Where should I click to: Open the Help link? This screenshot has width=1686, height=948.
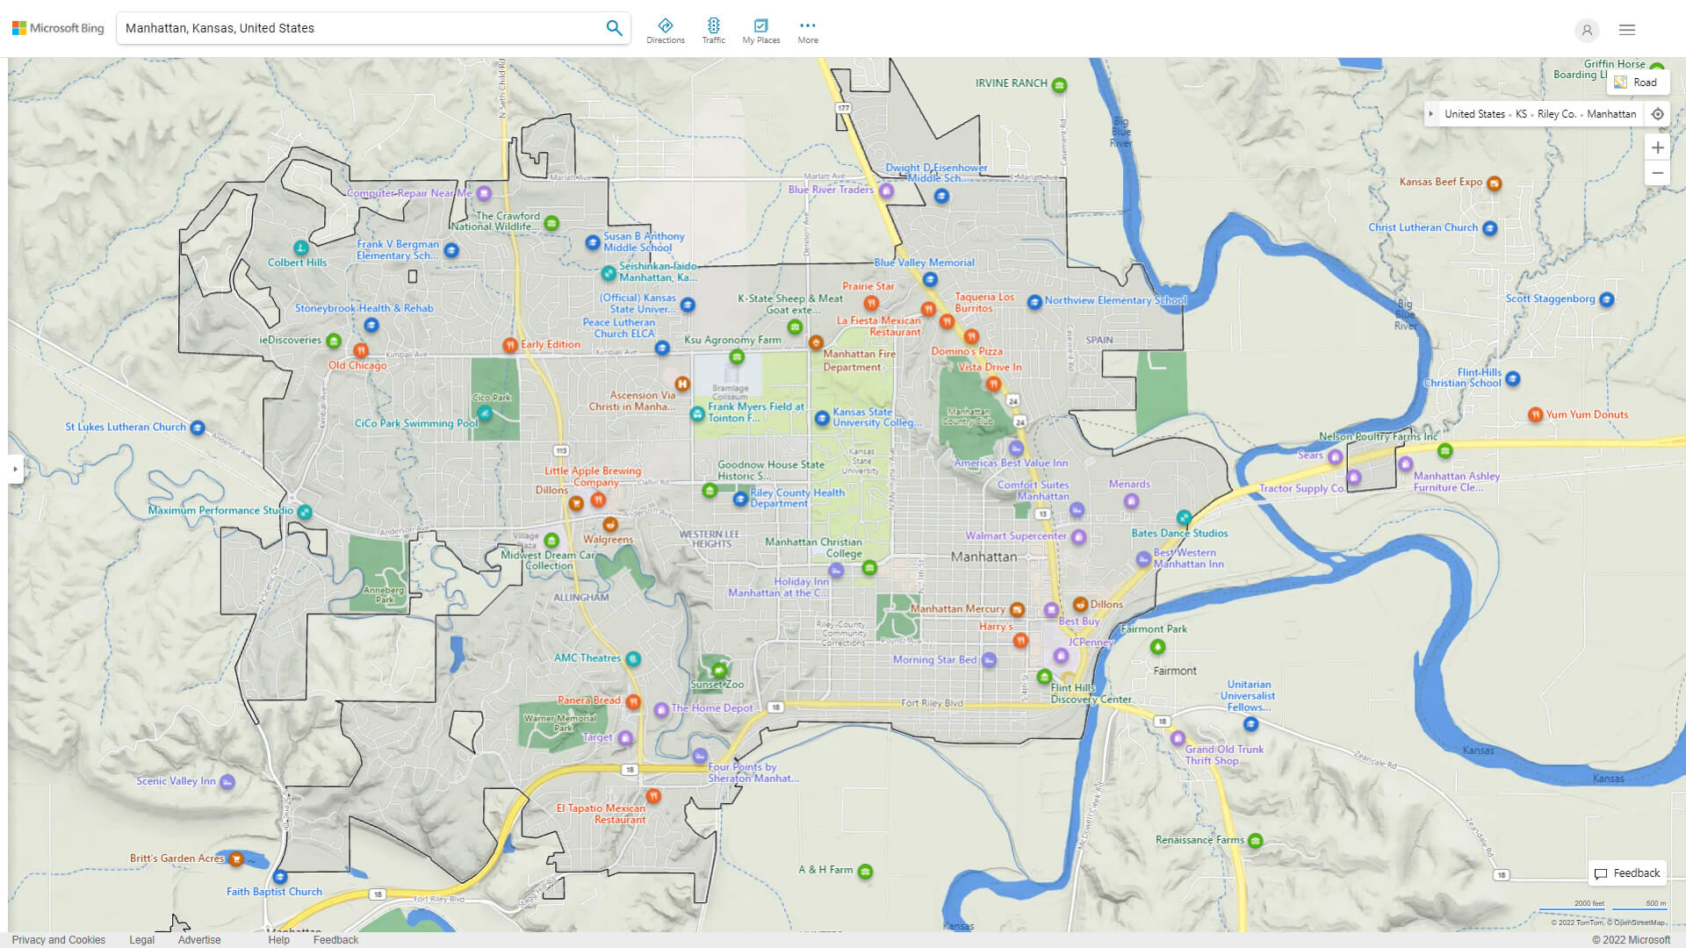[x=278, y=939]
